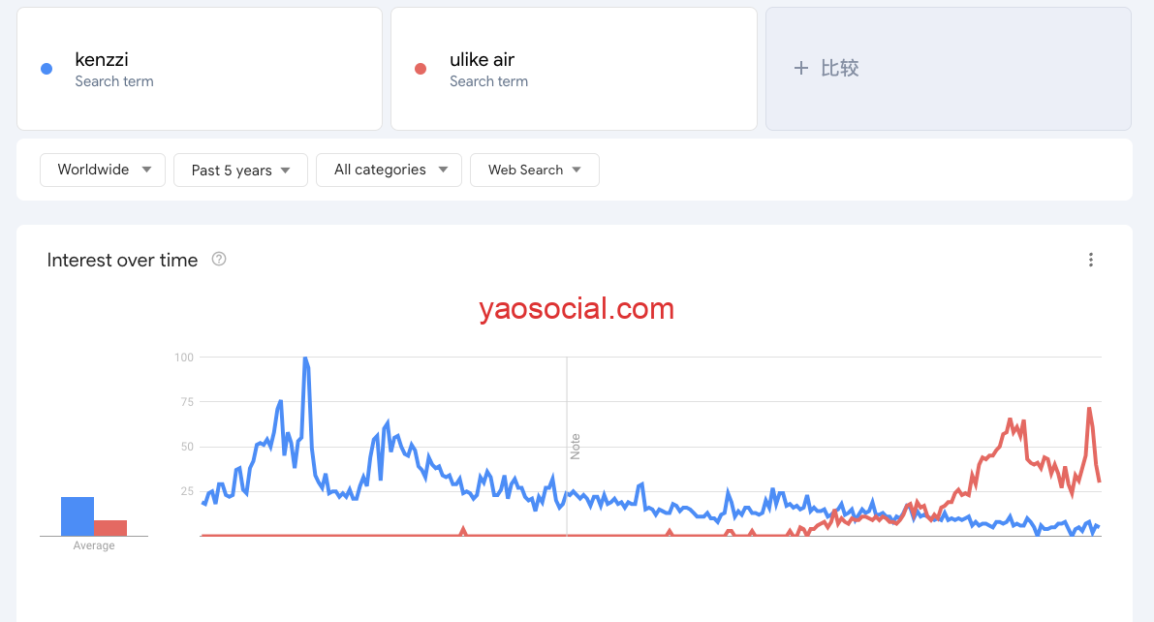Click the blue kenzzi average bar
Image resolution: width=1154 pixels, height=622 pixels.
(x=78, y=516)
